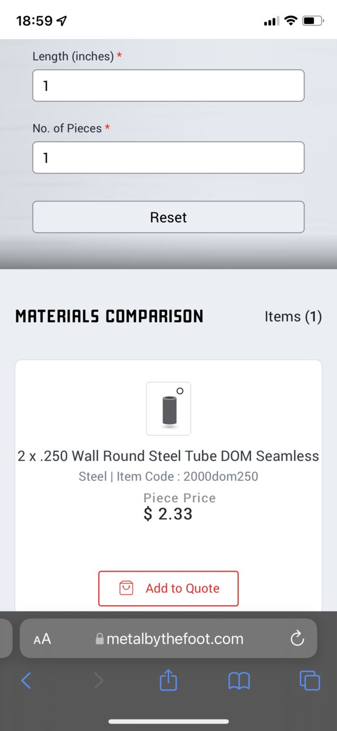The width and height of the screenshot is (337, 731).
Task: Reload the page with refresh icon
Action: point(297,638)
